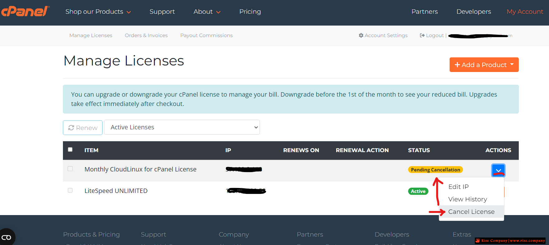Click the Manage Licenses page heading

coord(124,61)
